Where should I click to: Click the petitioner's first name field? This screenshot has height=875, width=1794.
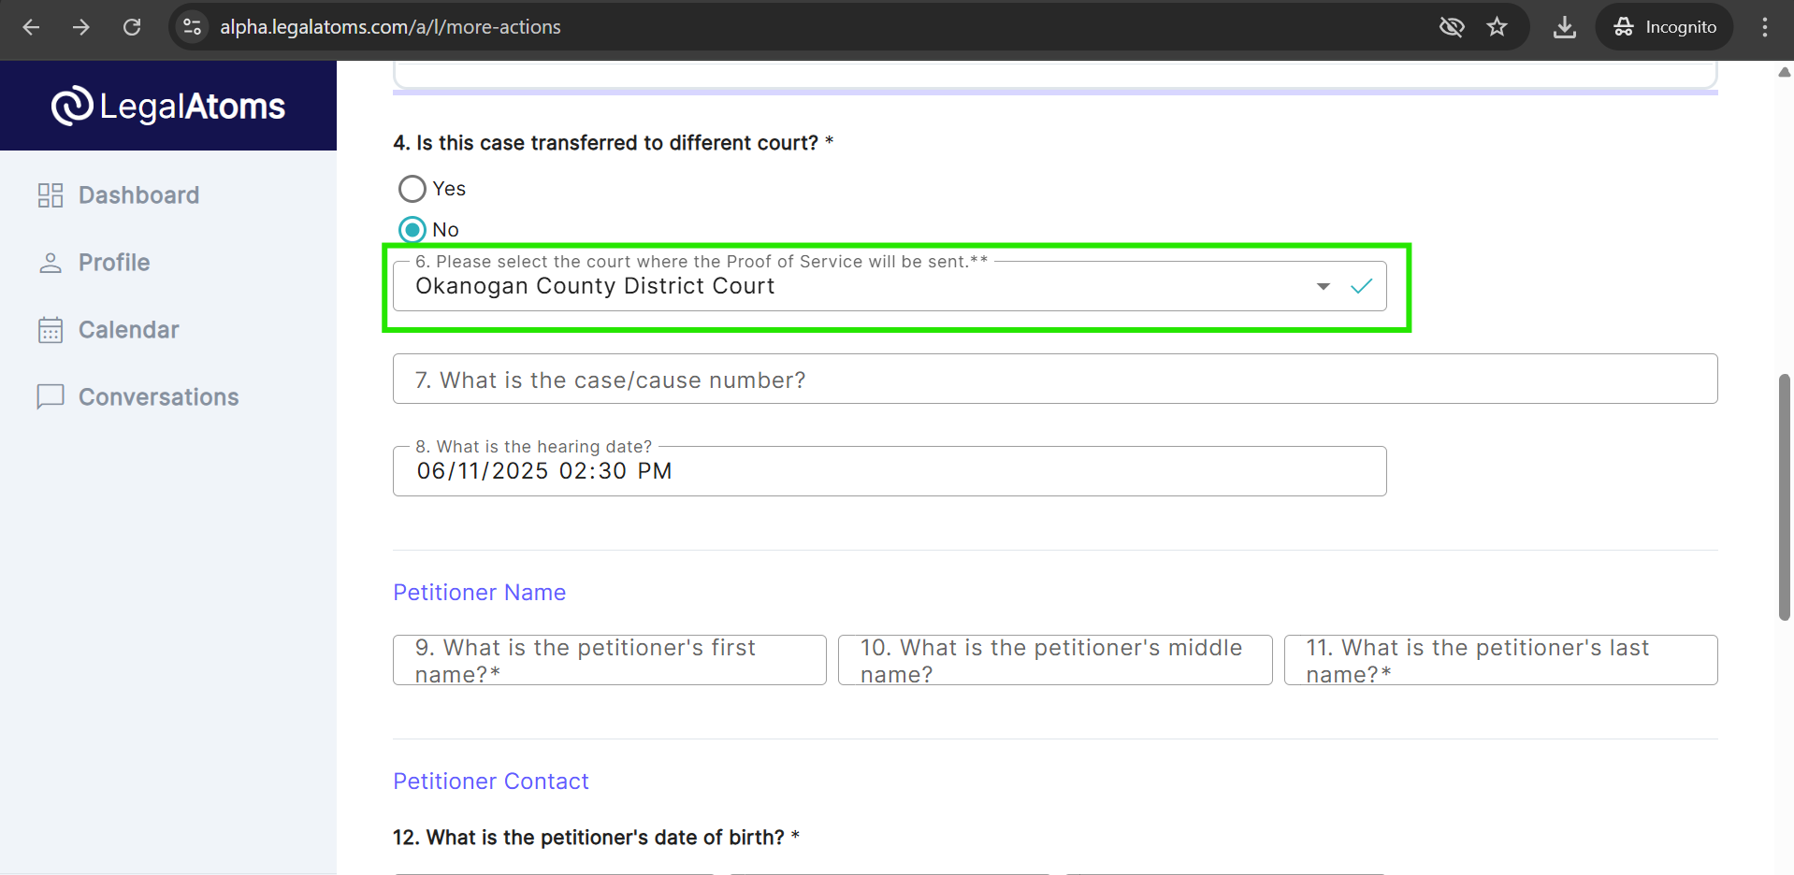point(610,660)
